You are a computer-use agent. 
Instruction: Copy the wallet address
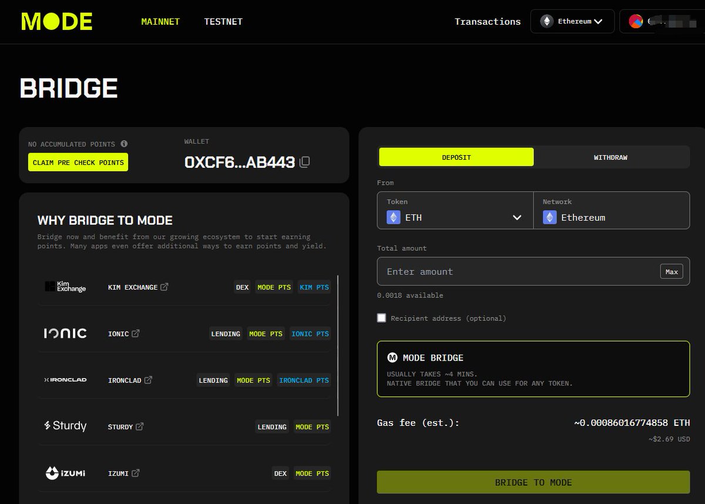click(304, 162)
